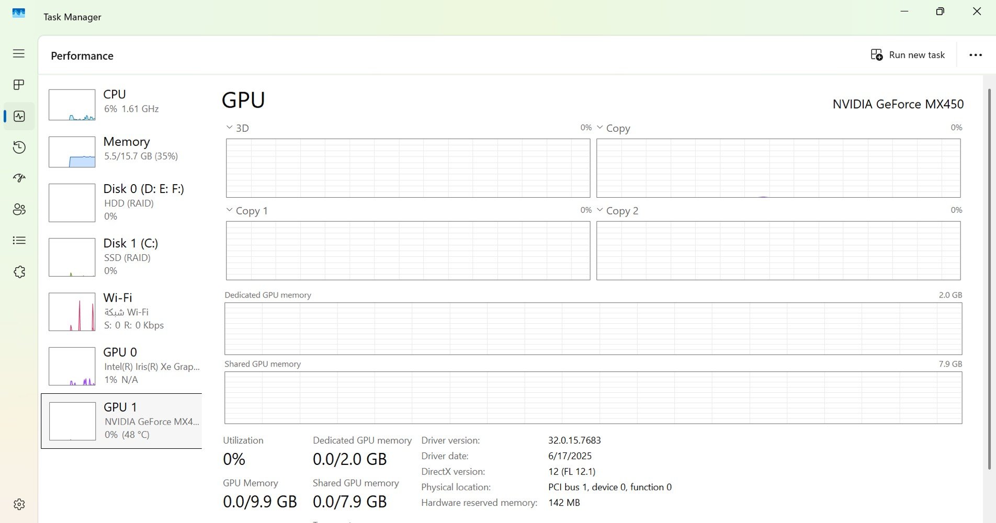Viewport: 996px width, 523px height.
Task: Click the hardware reserved memory value 142 MB
Action: pyautogui.click(x=564, y=503)
